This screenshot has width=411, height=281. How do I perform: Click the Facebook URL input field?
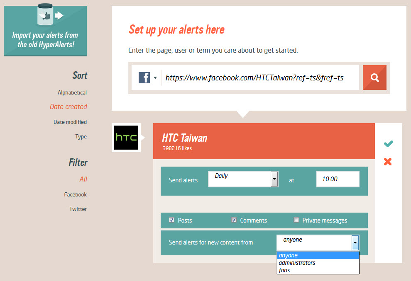click(260, 78)
